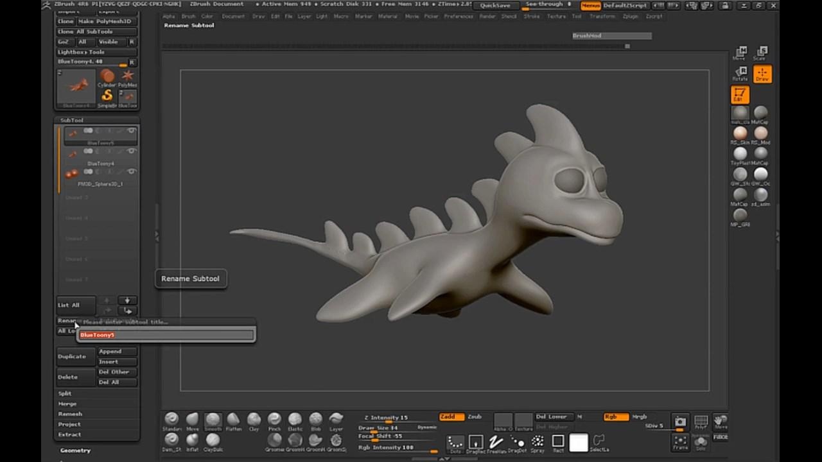Select the Inflat brush
The image size is (822, 462).
(x=192, y=441)
